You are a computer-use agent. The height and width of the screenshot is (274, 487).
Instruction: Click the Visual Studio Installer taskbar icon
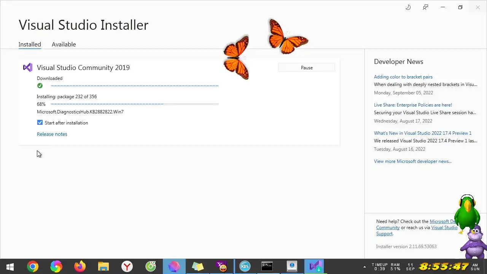[315, 266]
